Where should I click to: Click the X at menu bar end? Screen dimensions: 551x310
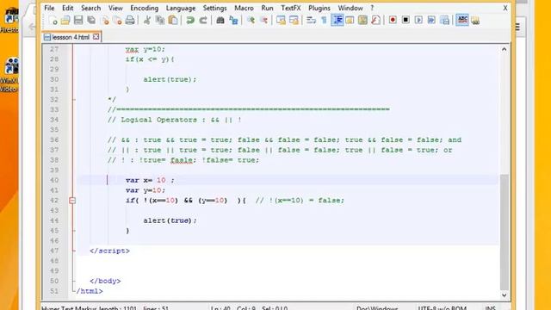pyautogui.click(x=505, y=8)
